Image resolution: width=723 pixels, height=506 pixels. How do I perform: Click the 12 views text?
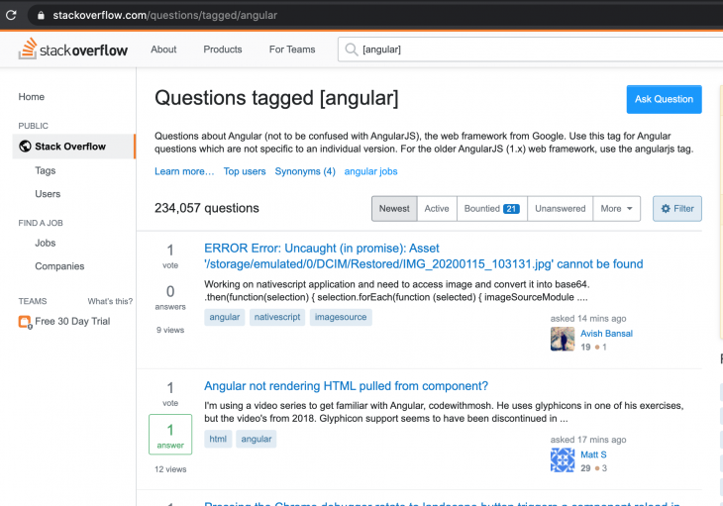click(170, 469)
